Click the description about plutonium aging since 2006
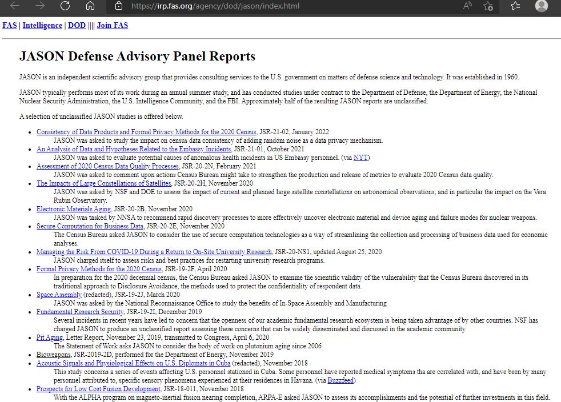The height and width of the screenshot is (402, 561). coord(187,347)
